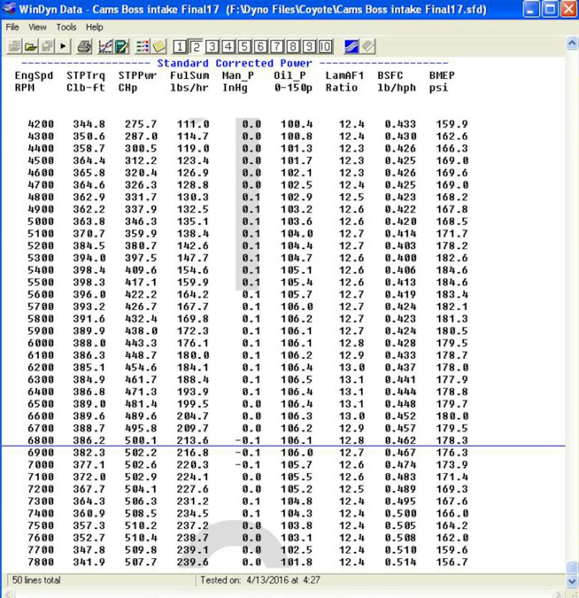The image size is (579, 598).
Task: Click the open folder icon in toolbar
Action: click(x=31, y=46)
